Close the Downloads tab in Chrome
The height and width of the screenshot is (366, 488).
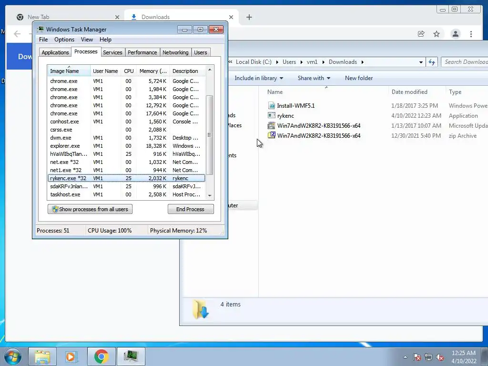coord(231,17)
